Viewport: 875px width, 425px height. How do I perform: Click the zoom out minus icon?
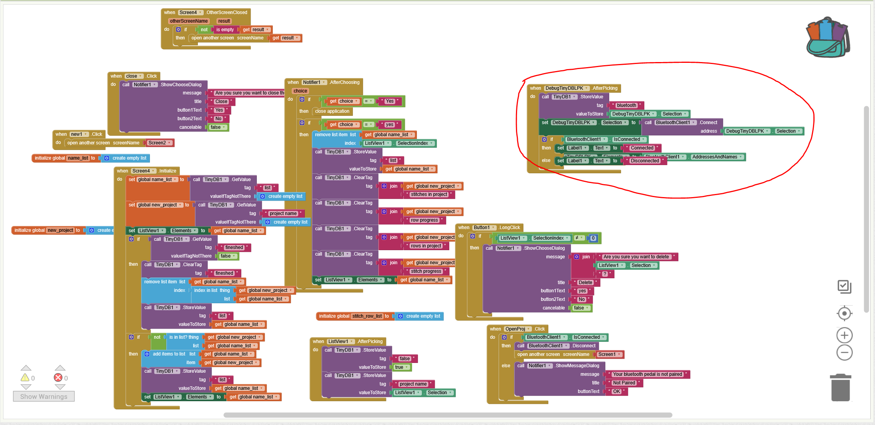(844, 353)
